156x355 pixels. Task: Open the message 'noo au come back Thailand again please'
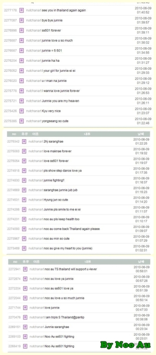[72, 229]
